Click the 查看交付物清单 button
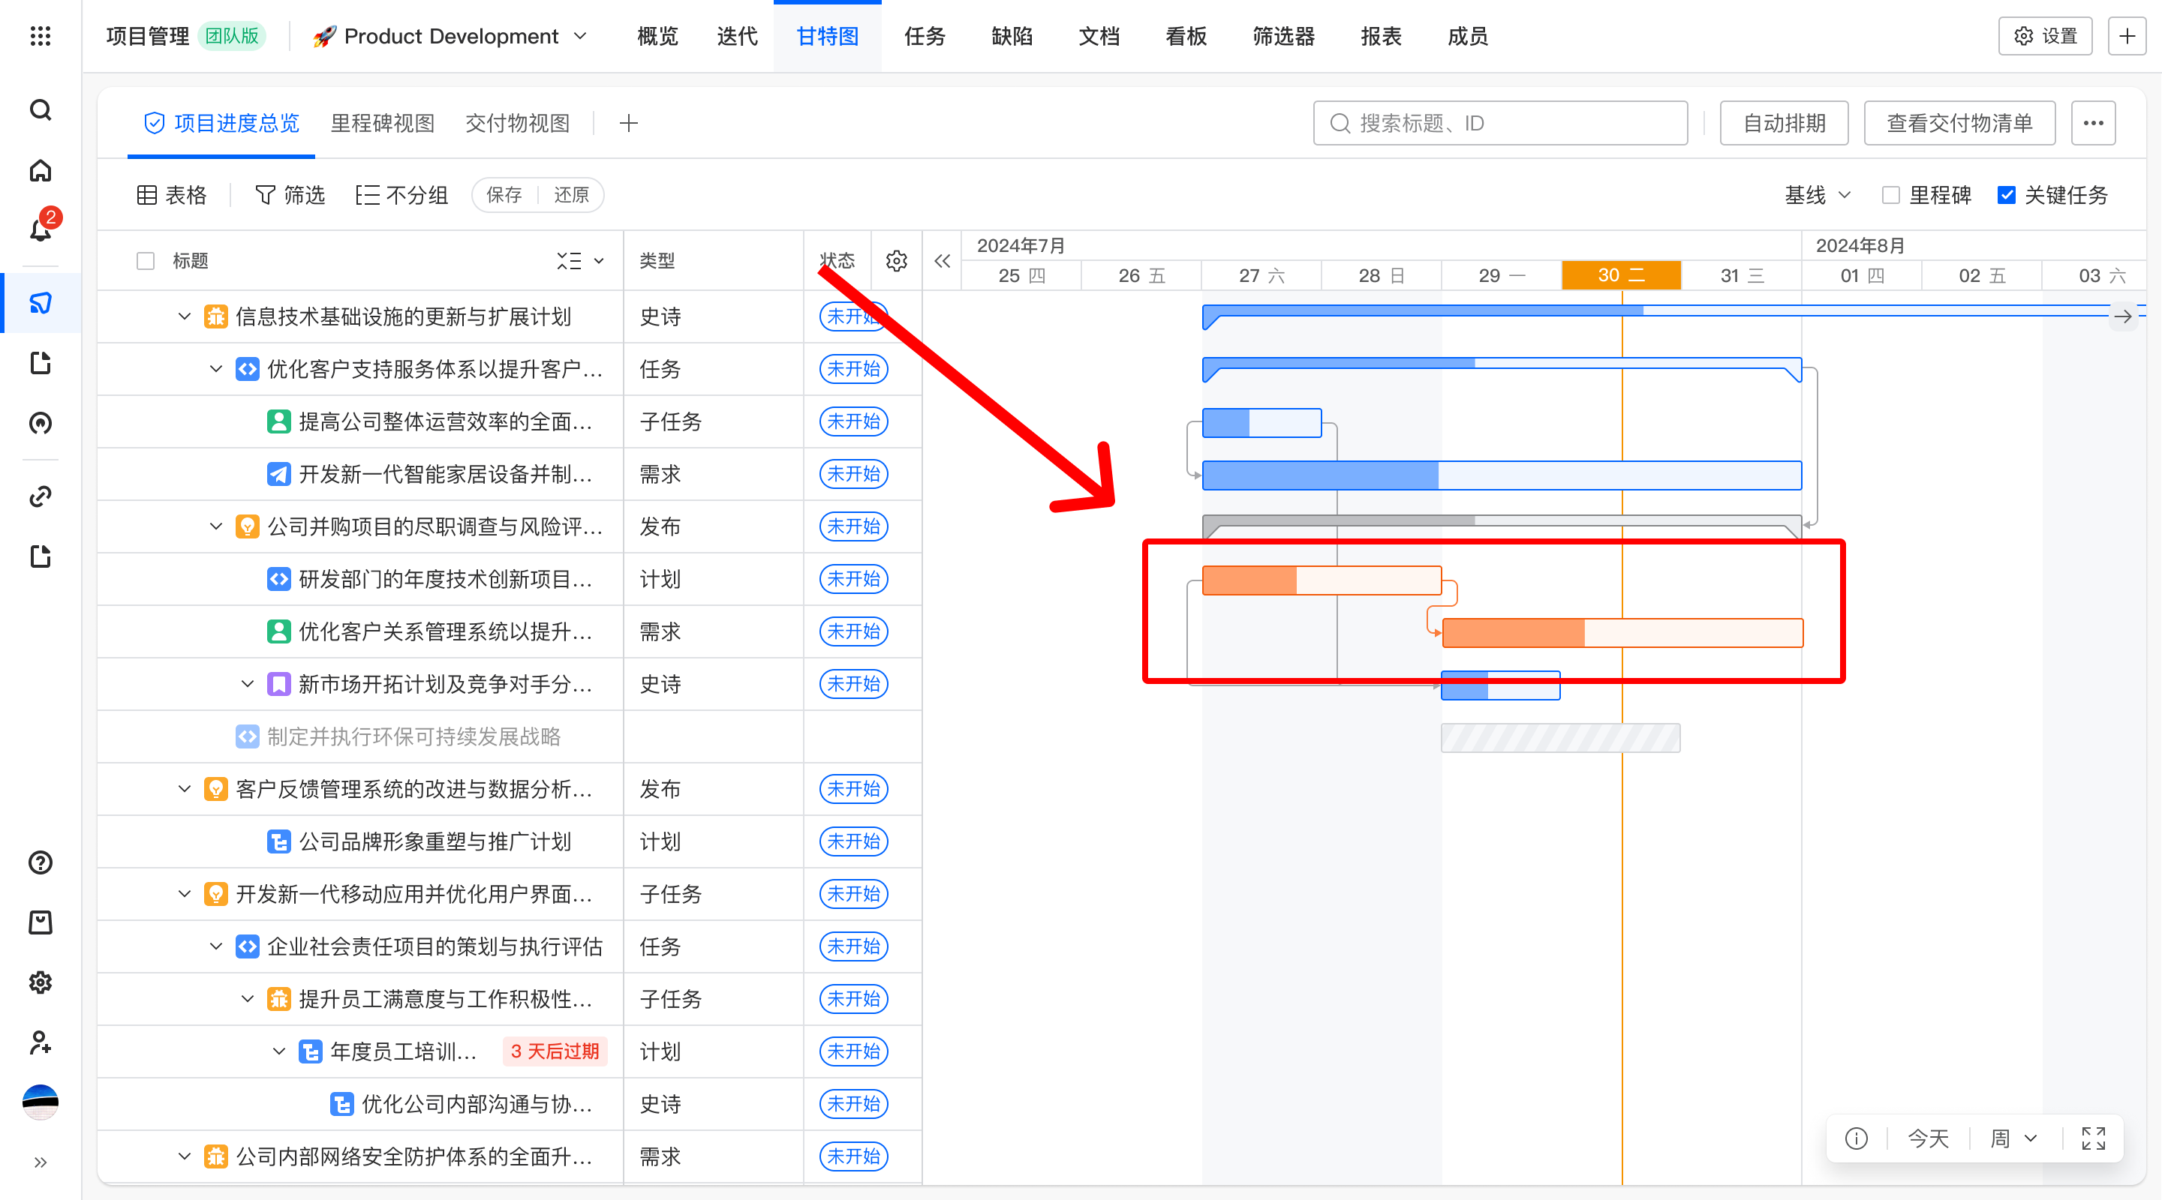Screen dimensions: 2162x1200 point(1959,123)
